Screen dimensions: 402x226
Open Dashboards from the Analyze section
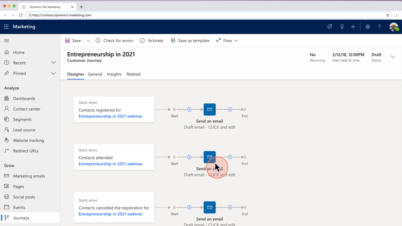[x=24, y=98]
